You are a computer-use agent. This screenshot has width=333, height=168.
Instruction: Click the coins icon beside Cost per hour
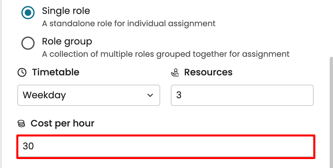(21, 124)
